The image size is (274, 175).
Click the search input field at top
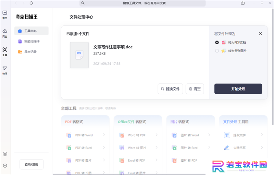click(x=142, y=3)
